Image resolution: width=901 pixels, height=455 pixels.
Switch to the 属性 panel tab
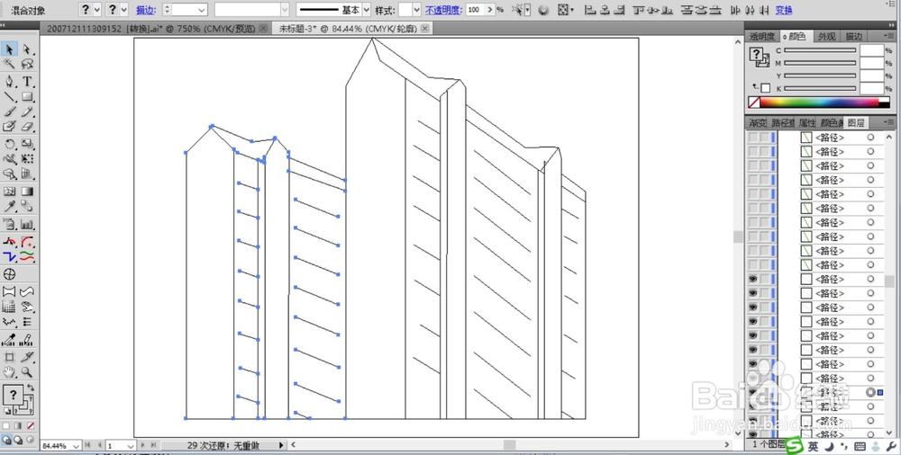pos(806,123)
